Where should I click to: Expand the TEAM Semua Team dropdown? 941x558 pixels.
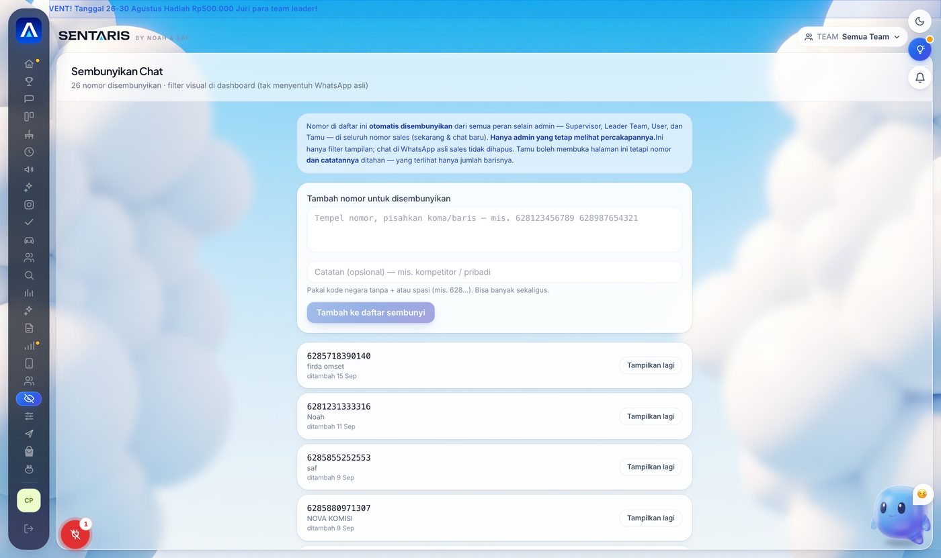852,37
